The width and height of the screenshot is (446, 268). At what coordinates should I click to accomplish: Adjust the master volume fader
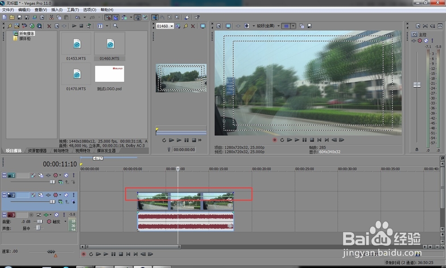click(x=417, y=85)
